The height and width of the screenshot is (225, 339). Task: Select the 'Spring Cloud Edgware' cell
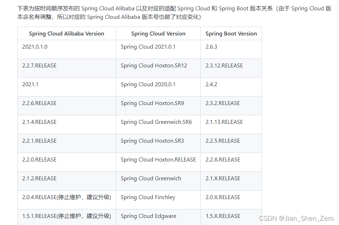158,217
